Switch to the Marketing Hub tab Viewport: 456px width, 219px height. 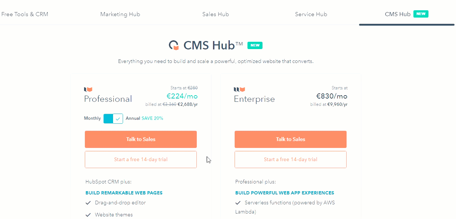tap(120, 14)
